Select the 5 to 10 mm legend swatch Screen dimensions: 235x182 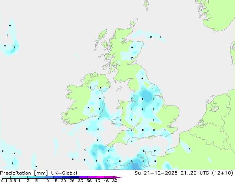click(x=40, y=177)
